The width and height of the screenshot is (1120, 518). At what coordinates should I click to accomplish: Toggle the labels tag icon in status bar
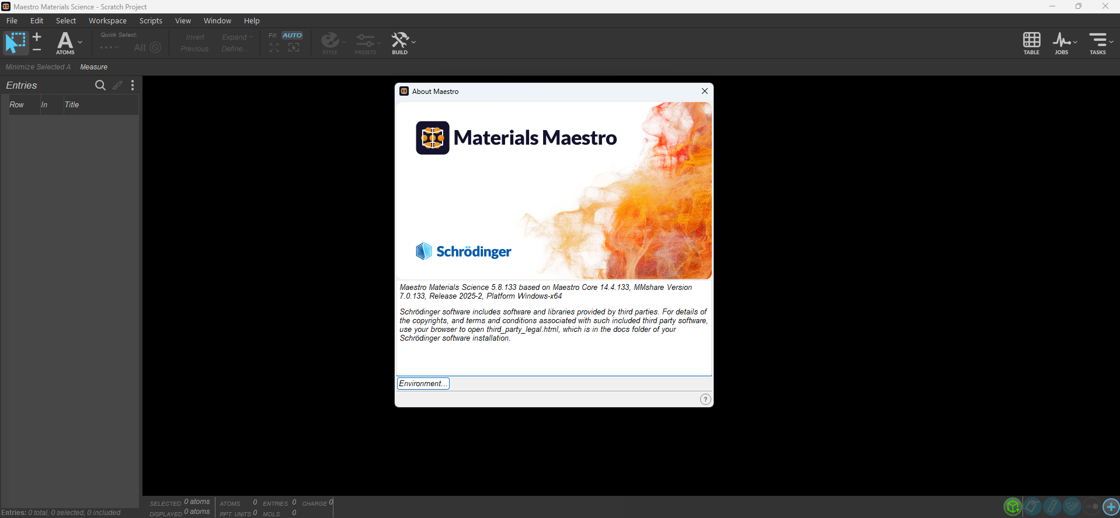[x=1032, y=506]
